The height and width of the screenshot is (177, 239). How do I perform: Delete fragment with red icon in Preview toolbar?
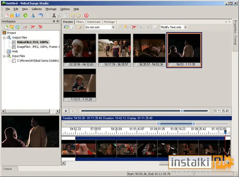coord(134,27)
